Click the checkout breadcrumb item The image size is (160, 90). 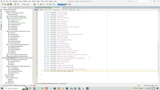pyautogui.click(x=63, y=83)
